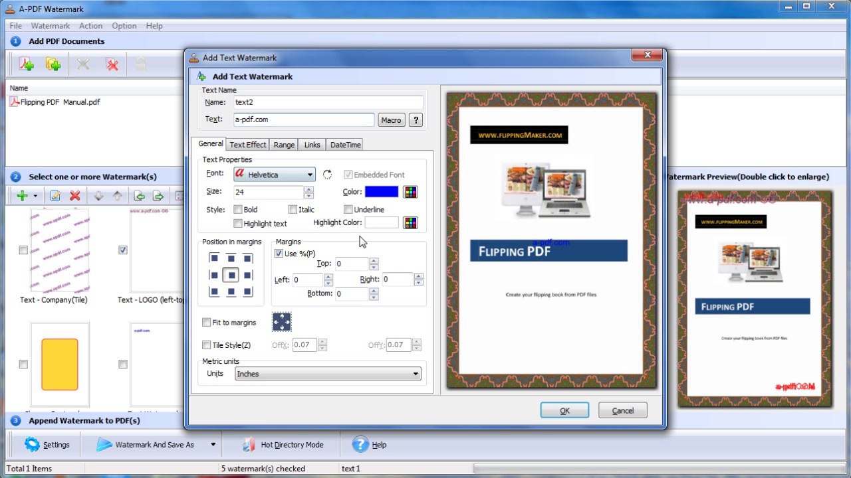Click the green plus Add watermark icon
Viewport: 851px width, 478px height.
22,196
